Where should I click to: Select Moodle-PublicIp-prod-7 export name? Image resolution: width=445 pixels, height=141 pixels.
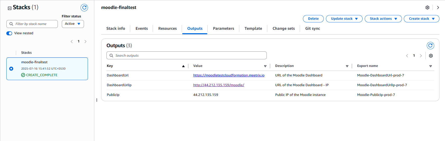[x=376, y=95]
